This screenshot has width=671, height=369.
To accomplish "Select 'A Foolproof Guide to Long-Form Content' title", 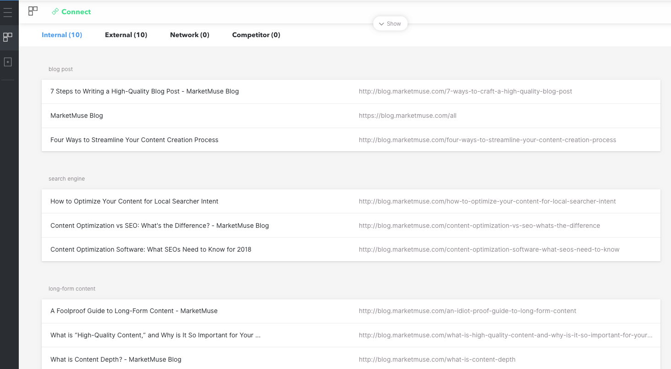I will 134,311.
